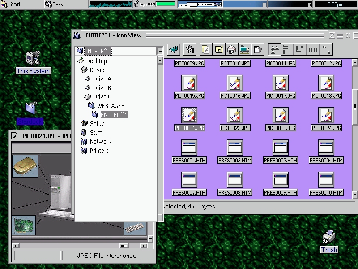Click the moving truck toolbar icon
The width and height of the screenshot is (358, 269).
[245, 49]
